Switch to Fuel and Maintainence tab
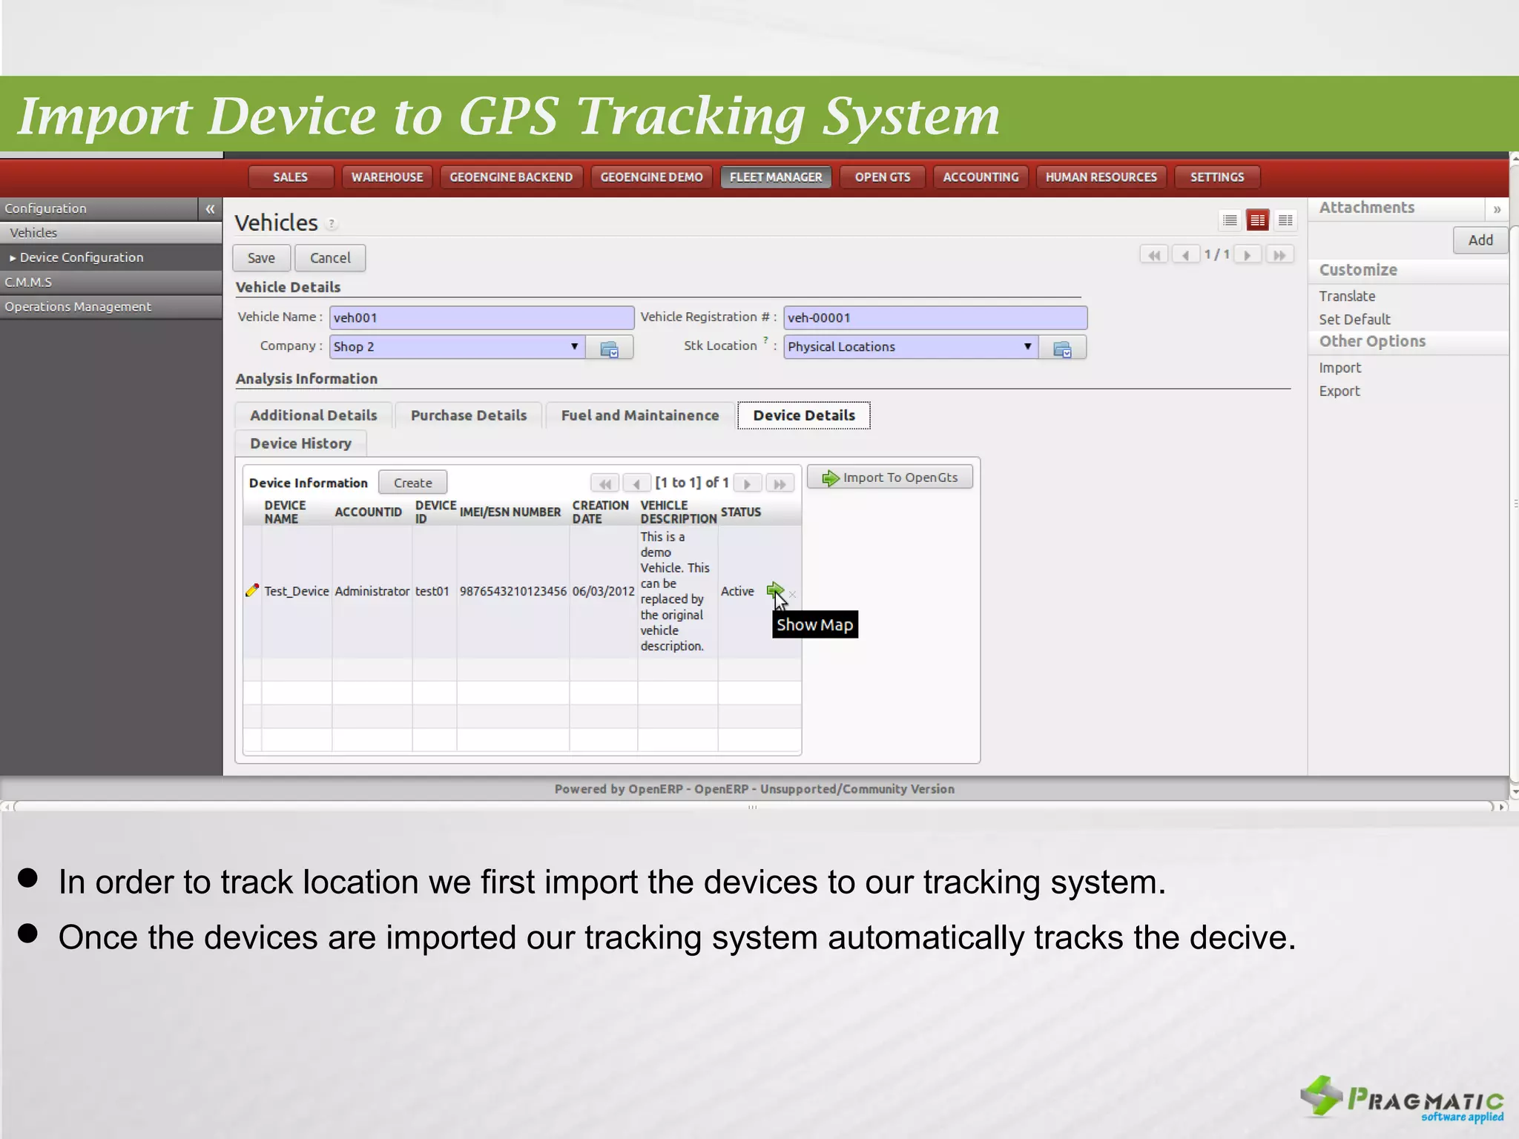This screenshot has width=1519, height=1139. pos(640,415)
